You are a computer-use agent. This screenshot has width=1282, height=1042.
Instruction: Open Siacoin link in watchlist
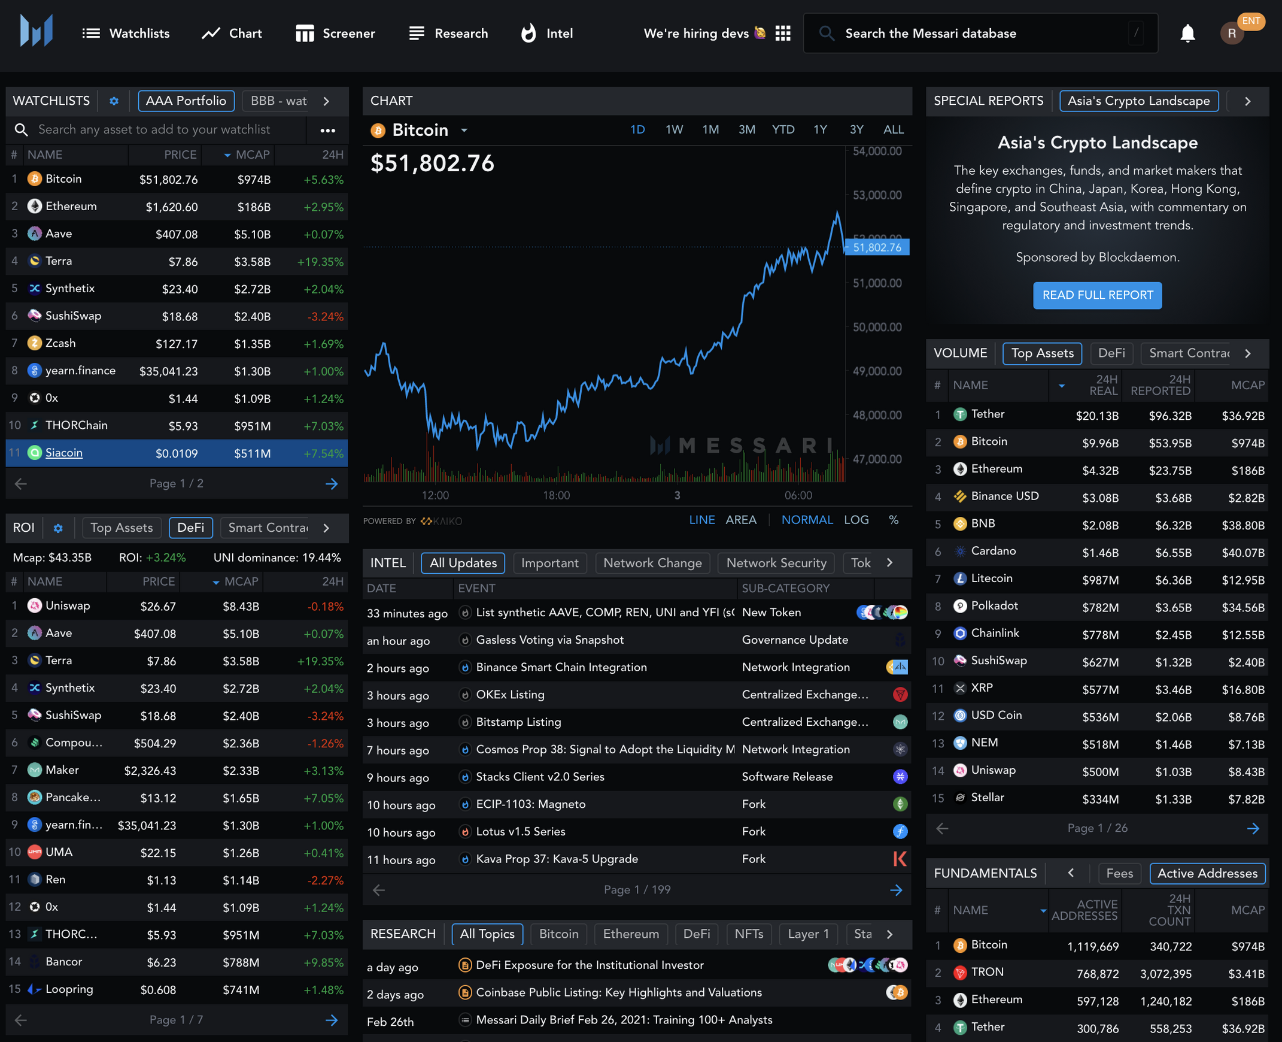coord(63,453)
